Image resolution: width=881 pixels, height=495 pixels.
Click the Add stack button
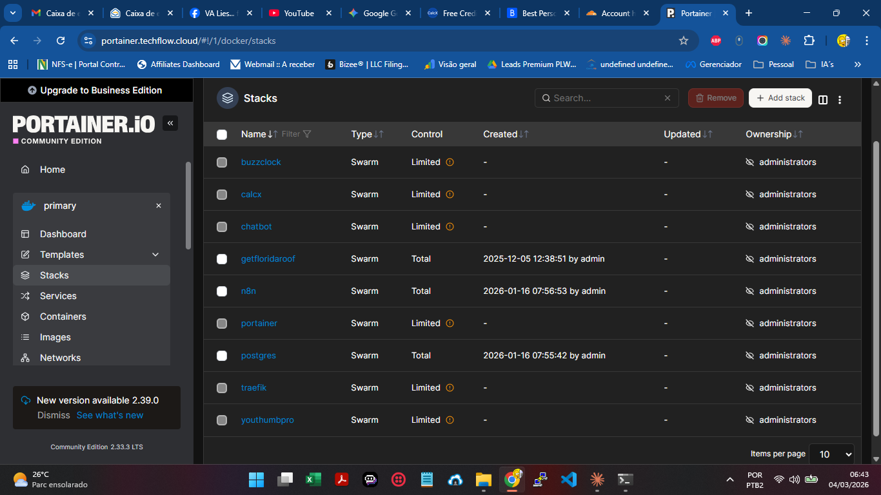(780, 98)
